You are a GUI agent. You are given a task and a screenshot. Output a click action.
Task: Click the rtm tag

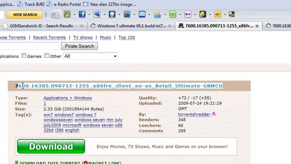click(110, 120)
